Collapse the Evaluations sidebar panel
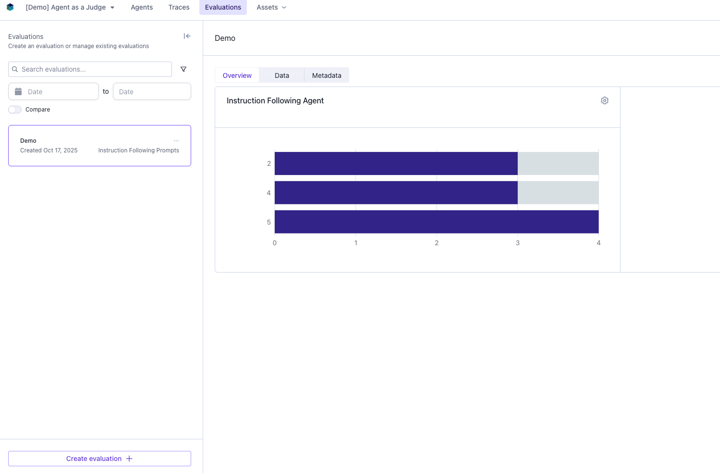The height and width of the screenshot is (473, 720). point(187,36)
